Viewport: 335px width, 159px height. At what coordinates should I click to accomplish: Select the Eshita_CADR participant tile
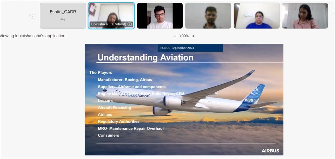click(63, 16)
